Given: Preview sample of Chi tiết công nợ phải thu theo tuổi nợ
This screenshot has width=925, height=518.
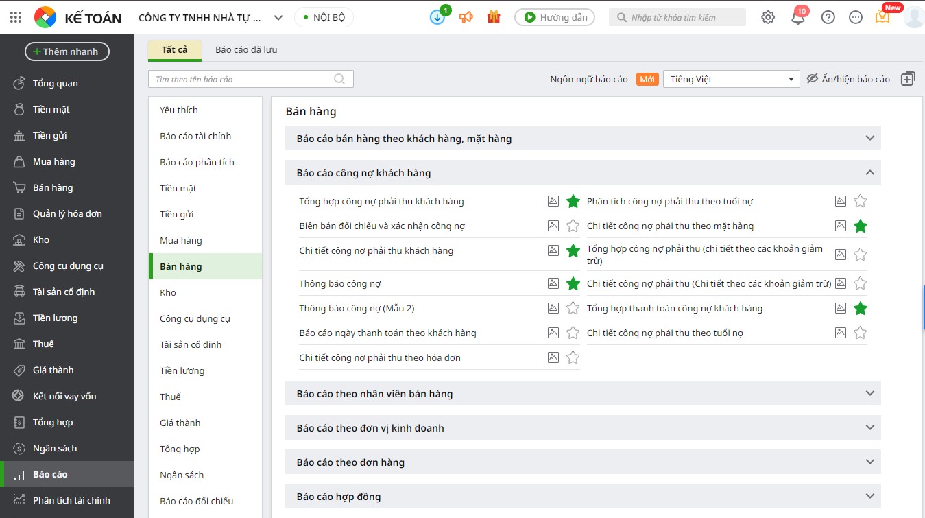Looking at the screenshot, I should point(841,333).
